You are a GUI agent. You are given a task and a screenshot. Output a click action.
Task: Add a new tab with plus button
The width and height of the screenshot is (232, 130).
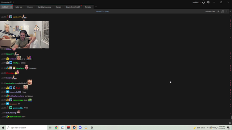(x=96, y=7)
